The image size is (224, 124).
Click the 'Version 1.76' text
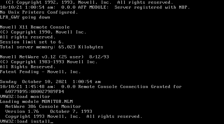(22, 112)
